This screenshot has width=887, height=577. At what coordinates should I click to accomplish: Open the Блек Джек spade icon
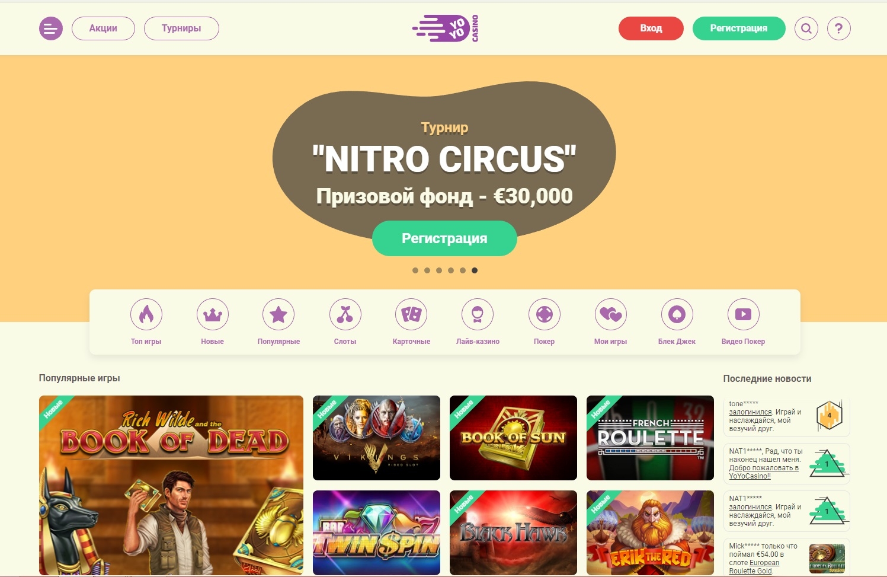(x=677, y=314)
